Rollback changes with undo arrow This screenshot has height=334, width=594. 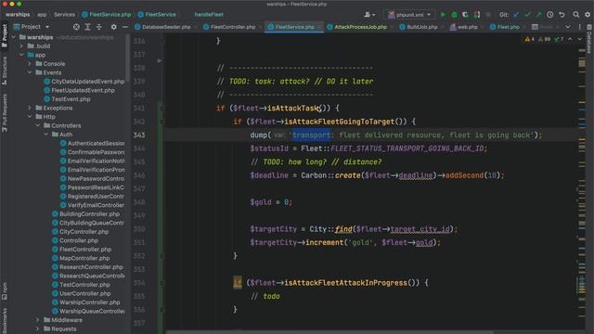click(562, 15)
